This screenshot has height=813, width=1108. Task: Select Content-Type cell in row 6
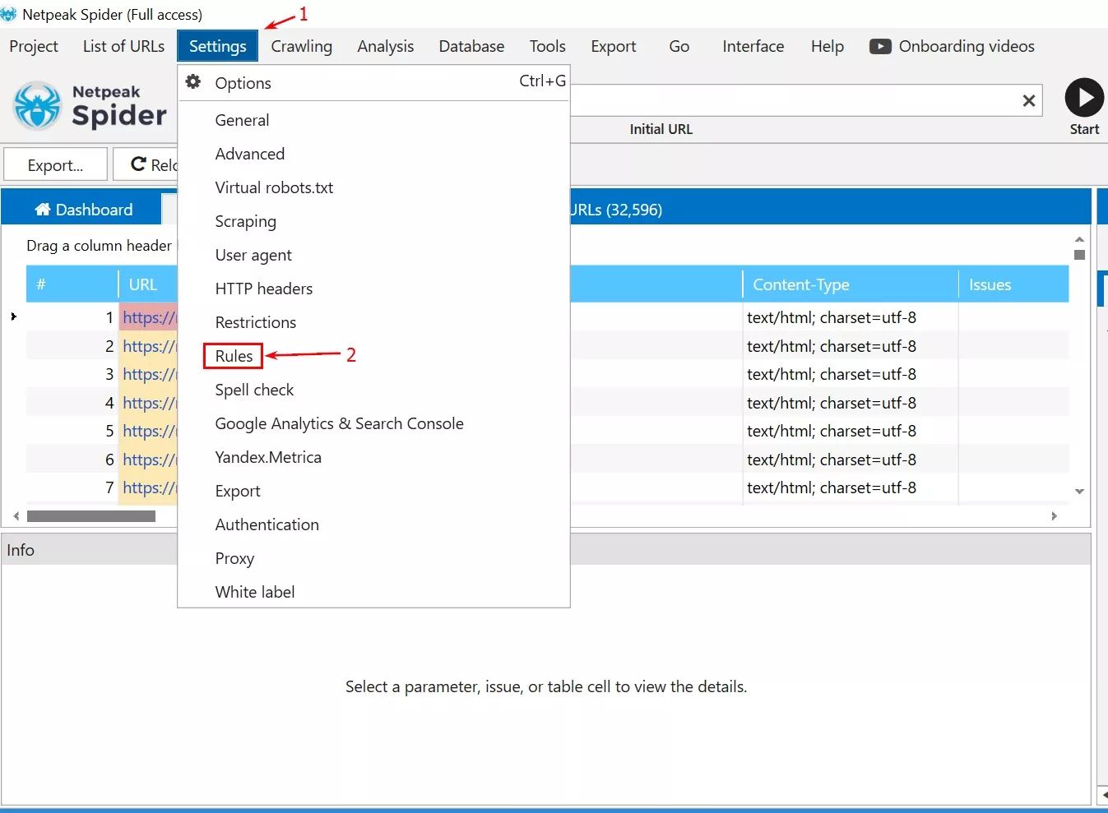pyautogui.click(x=851, y=460)
